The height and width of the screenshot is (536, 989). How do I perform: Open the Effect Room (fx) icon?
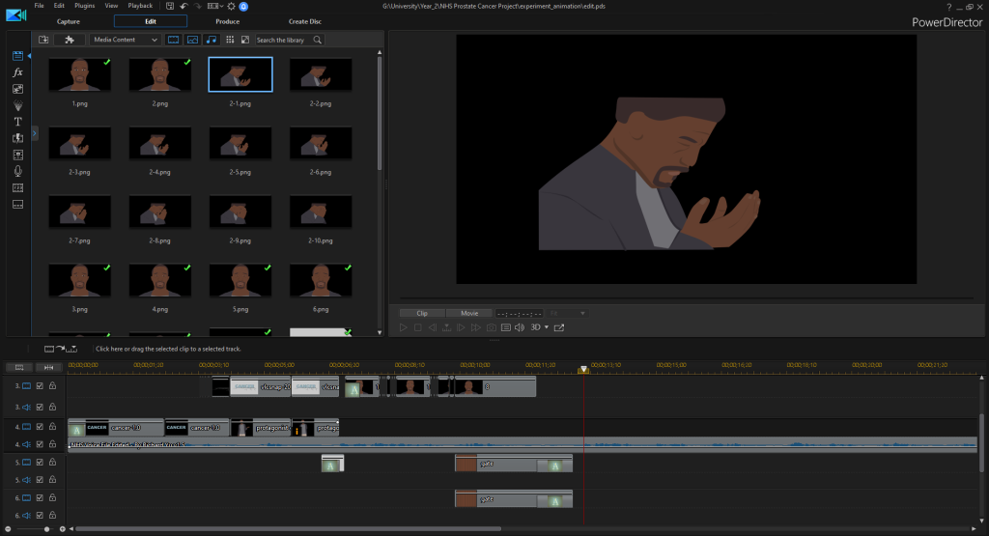point(17,72)
